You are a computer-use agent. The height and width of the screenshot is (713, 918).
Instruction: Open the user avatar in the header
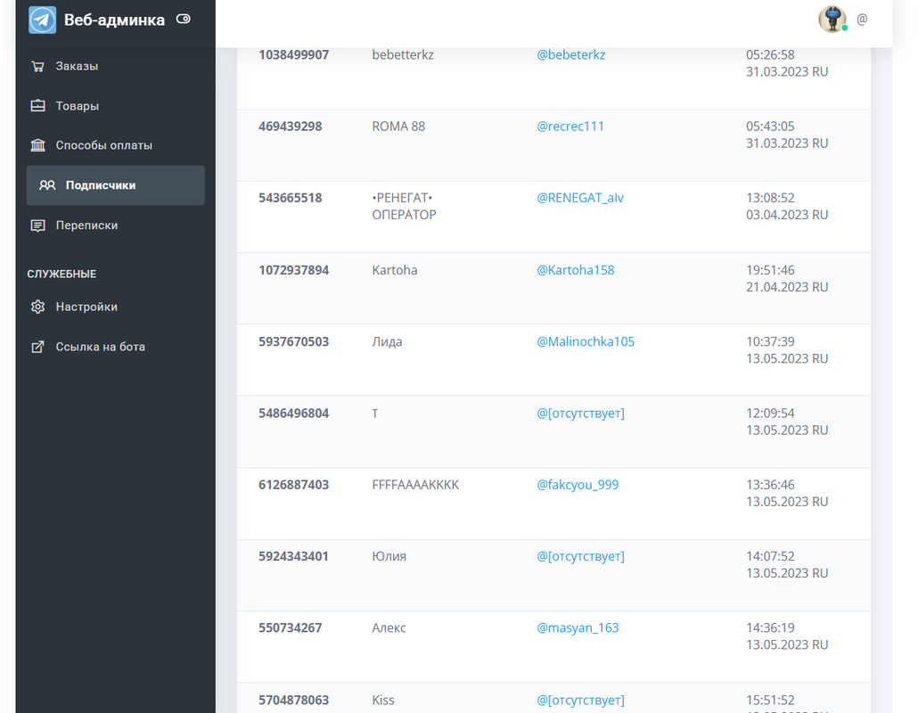click(832, 20)
